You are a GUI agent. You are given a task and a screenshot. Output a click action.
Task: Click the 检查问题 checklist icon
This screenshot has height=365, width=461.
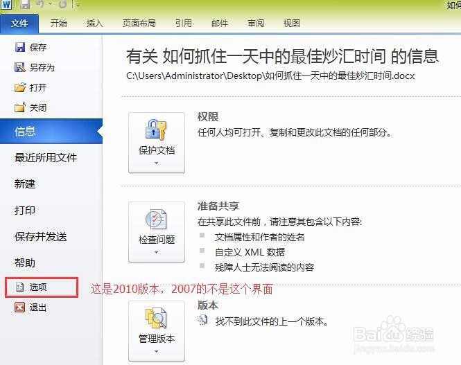(x=156, y=219)
